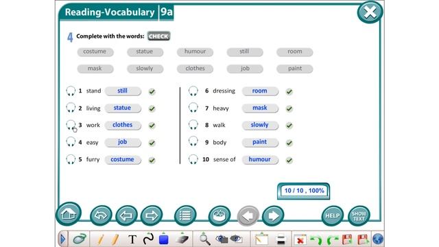Select the thick highlighter pen tool
This screenshot has height=247, width=439.
coord(115,239)
